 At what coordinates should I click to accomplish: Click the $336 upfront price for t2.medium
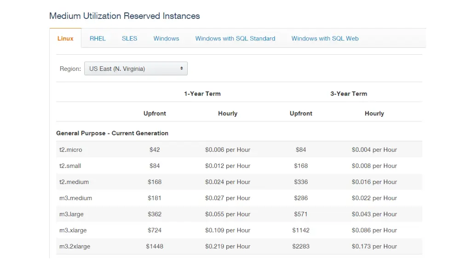301,182
